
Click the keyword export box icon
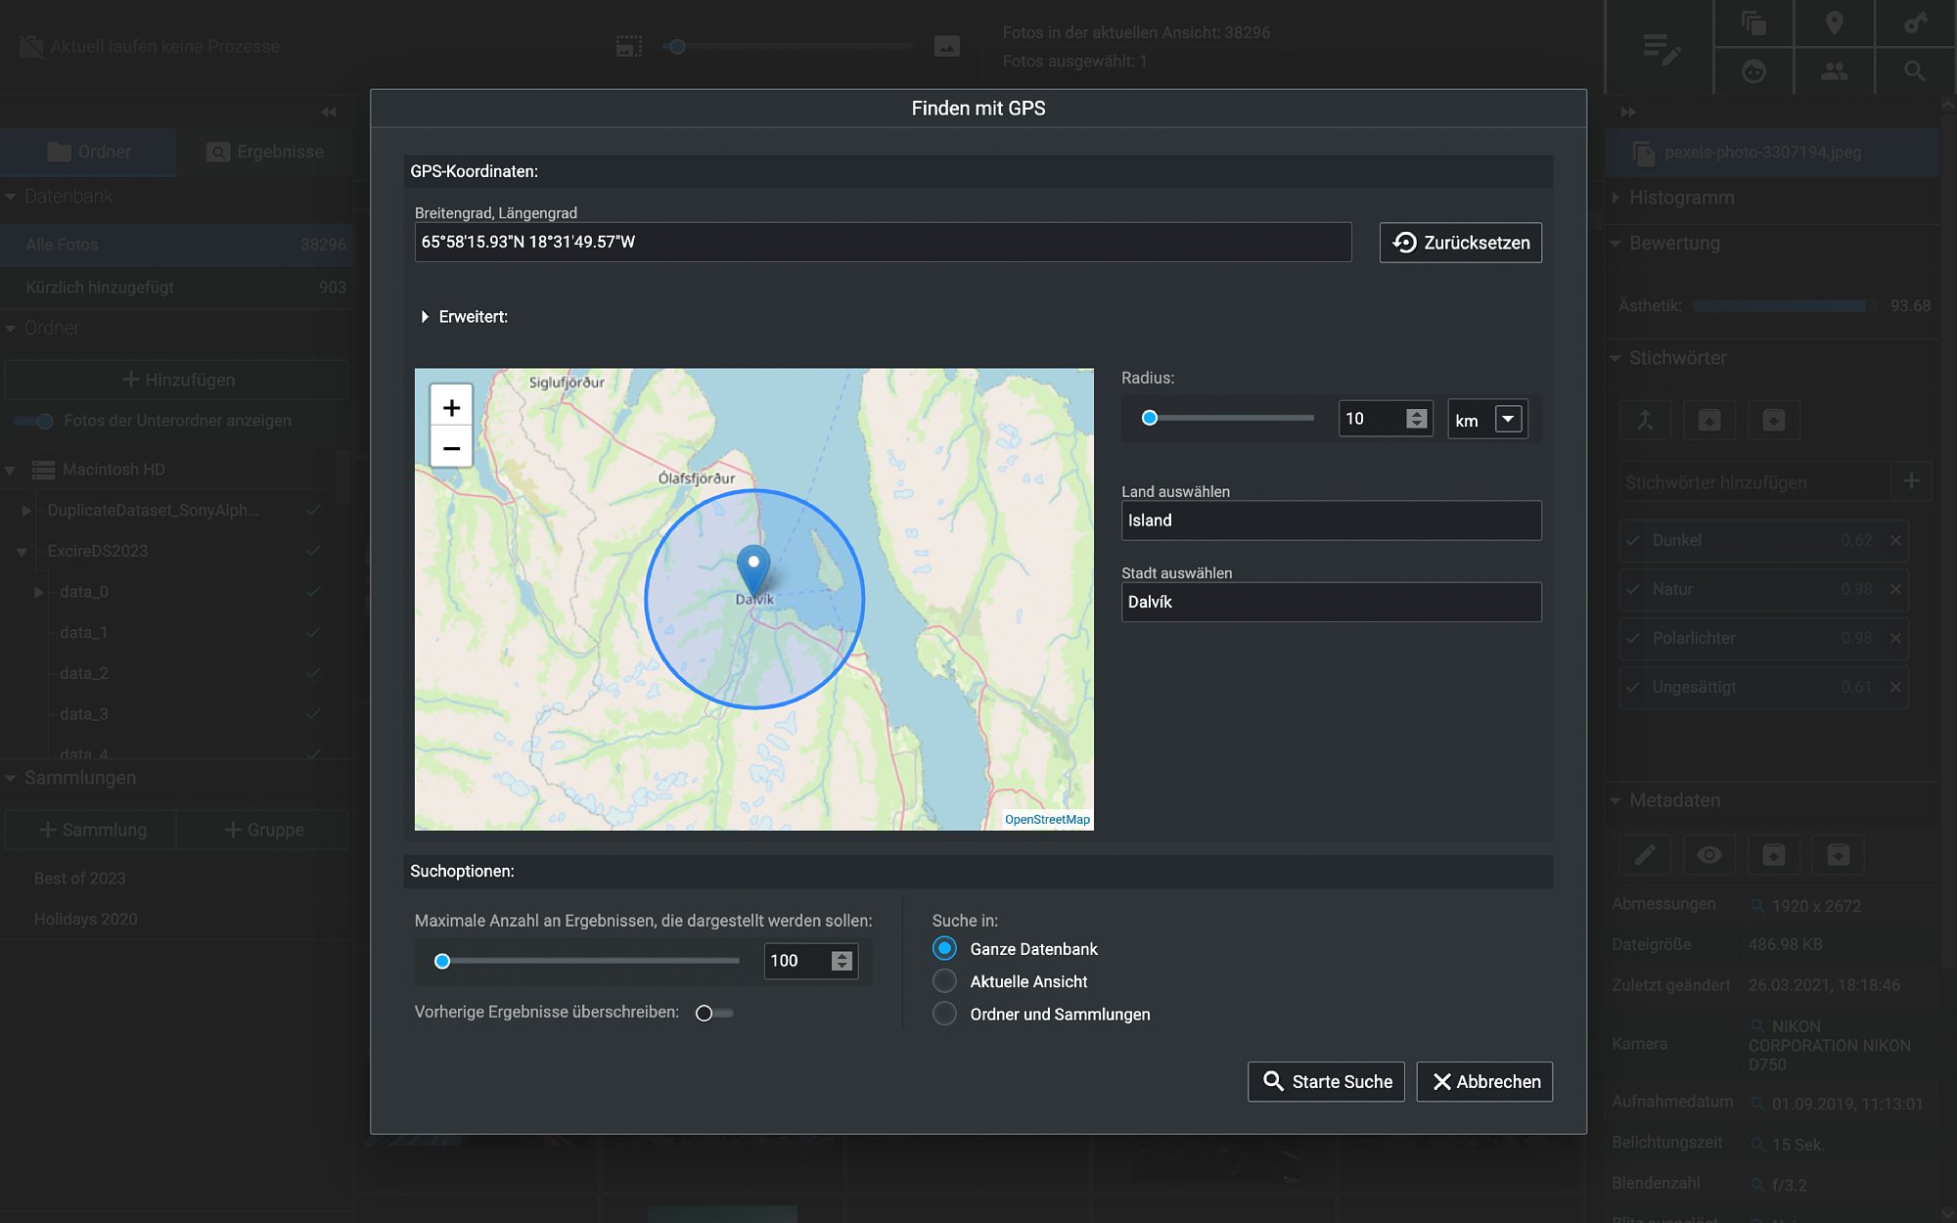[x=1709, y=421]
